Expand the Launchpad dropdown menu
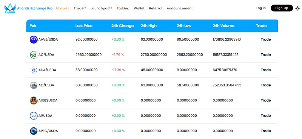Image resolution: width=302 pixels, height=139 pixels. [102, 8]
